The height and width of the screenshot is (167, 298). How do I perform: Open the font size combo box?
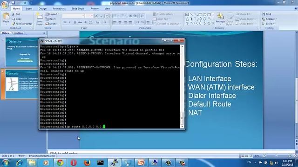click(x=89, y=16)
